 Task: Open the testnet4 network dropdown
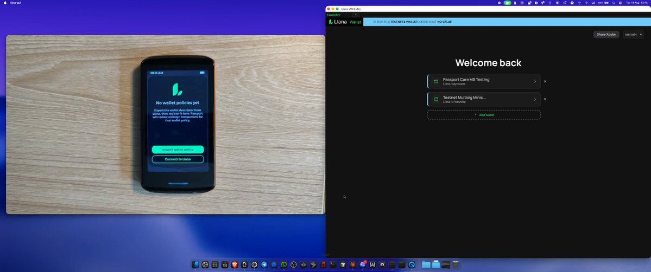coord(634,35)
